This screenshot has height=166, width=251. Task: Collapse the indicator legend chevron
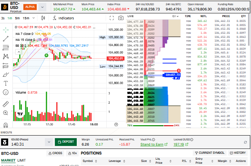[19, 52]
